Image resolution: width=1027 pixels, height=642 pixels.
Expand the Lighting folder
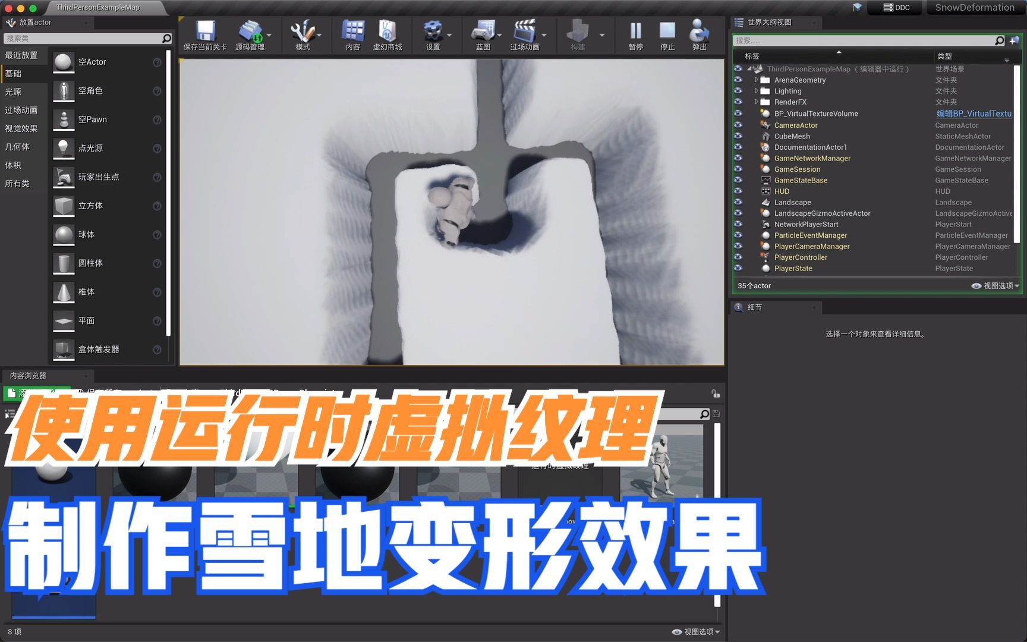click(x=756, y=90)
